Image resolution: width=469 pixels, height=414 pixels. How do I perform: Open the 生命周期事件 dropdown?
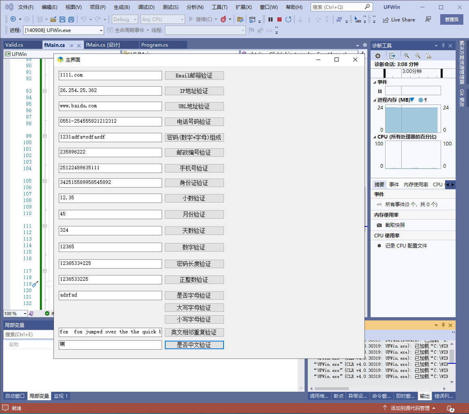coord(128,30)
